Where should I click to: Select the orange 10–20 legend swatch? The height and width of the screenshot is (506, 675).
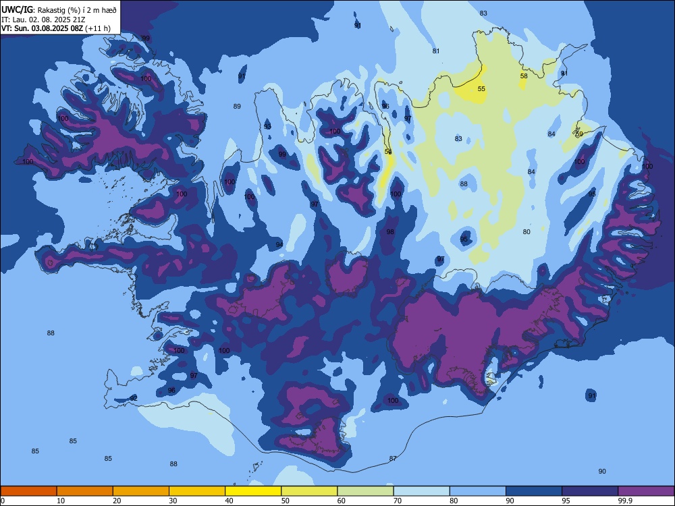(85, 491)
